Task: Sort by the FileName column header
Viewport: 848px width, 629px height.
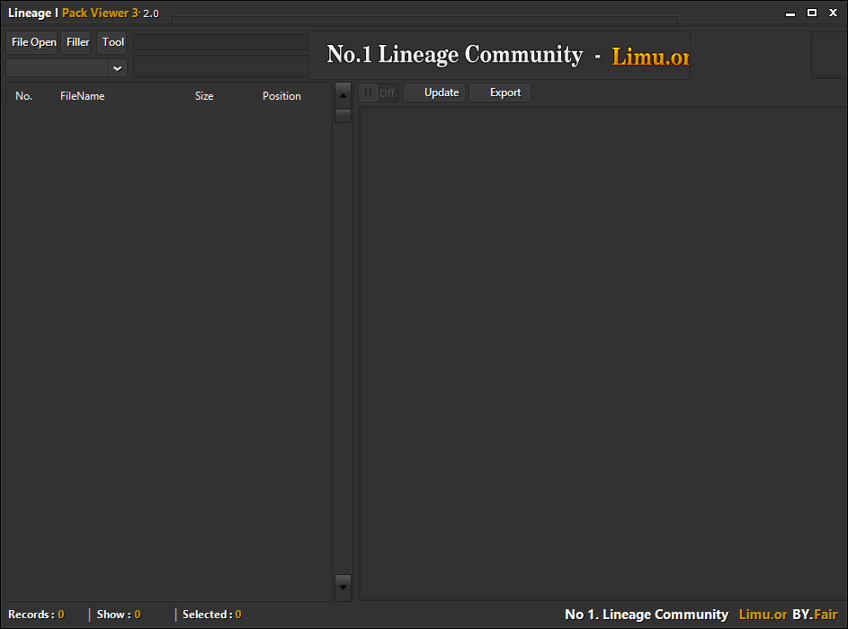Action: tap(82, 96)
